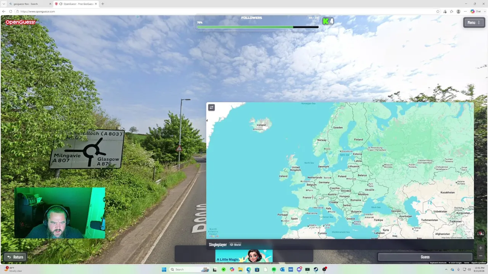Click the Türkiye label on the map
This screenshot has width=488, height=274.
378,220
